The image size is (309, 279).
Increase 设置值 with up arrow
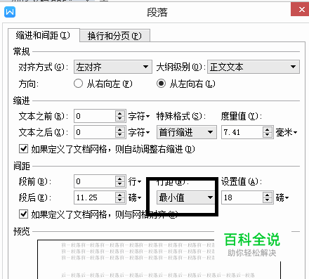coord(268,195)
